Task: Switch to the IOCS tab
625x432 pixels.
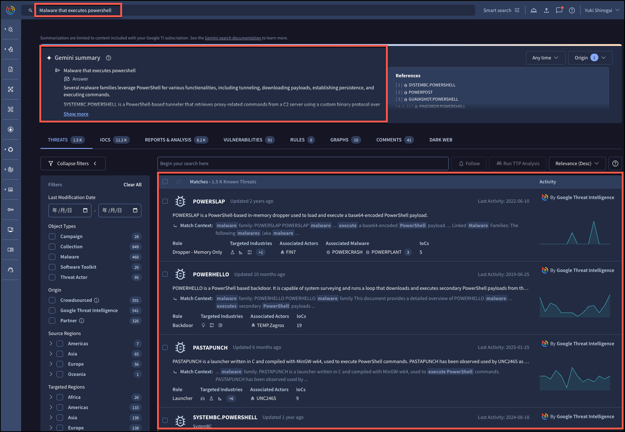Action: (114, 140)
